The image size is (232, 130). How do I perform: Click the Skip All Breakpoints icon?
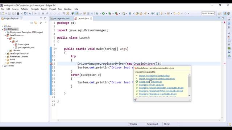pos(30,13)
